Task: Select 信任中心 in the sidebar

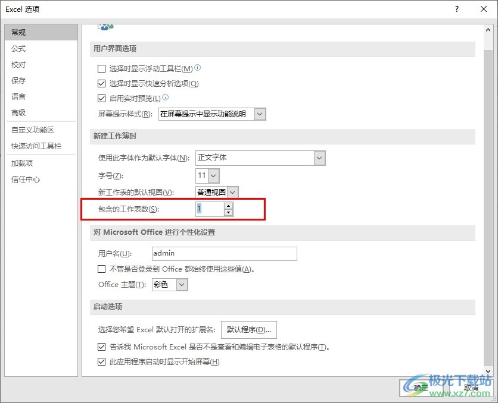Action: 26,180
